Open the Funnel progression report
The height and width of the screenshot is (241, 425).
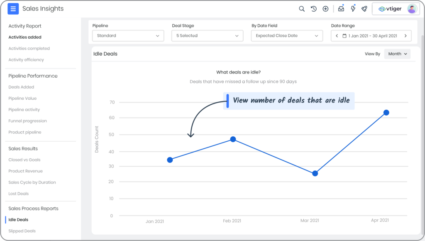27,121
